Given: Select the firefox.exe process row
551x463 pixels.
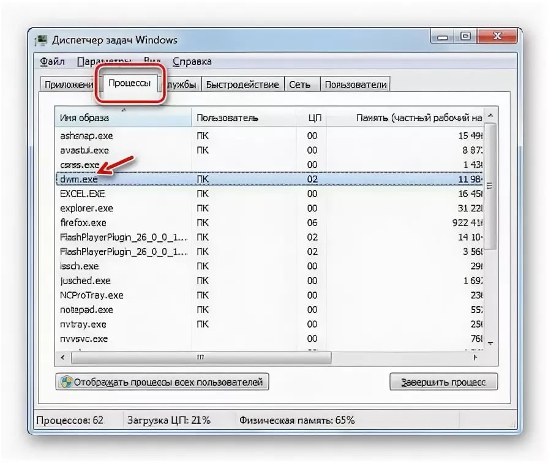Looking at the screenshot, I should point(269,222).
